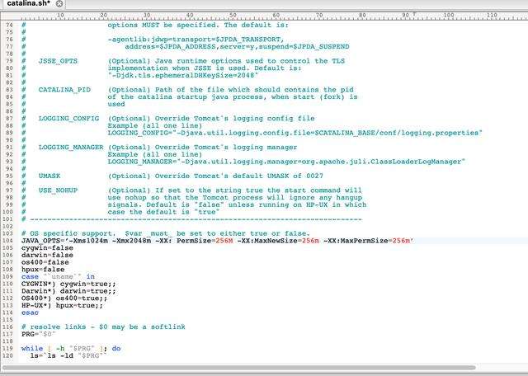This screenshot has width=528, height=376.
Task: Click the '# resolve links' comment line
Action: (x=103, y=327)
